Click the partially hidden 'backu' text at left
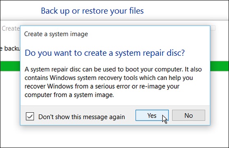The width and height of the screenshot is (229, 148). tap(10, 48)
